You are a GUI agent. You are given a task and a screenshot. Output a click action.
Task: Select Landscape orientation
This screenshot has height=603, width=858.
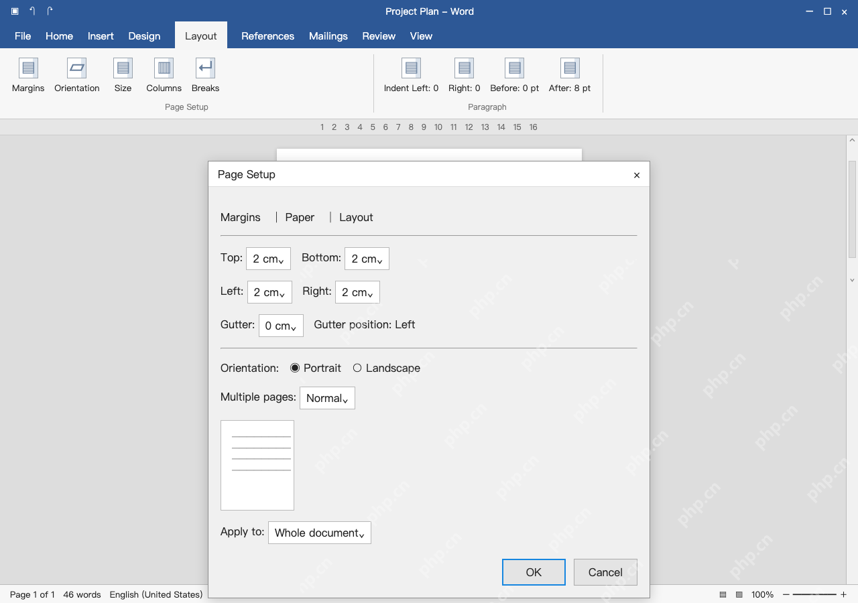point(357,368)
